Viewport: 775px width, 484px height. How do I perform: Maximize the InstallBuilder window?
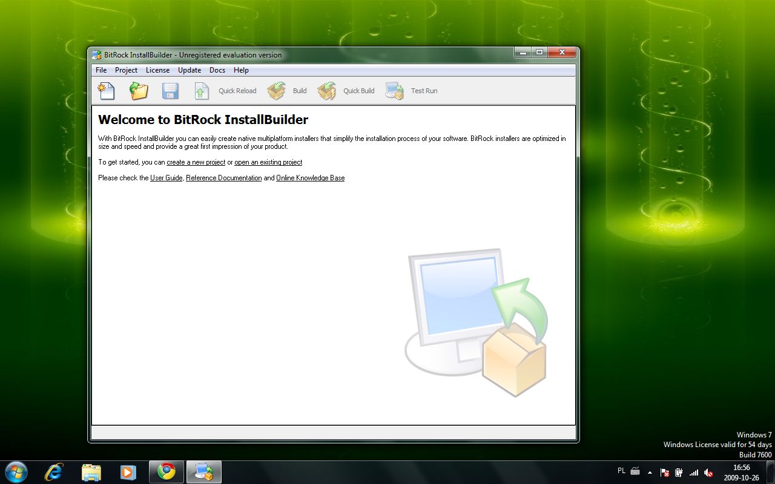[539, 53]
